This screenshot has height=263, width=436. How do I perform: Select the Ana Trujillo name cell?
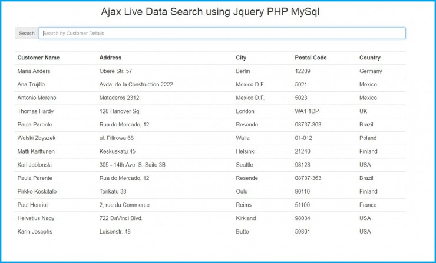click(31, 84)
